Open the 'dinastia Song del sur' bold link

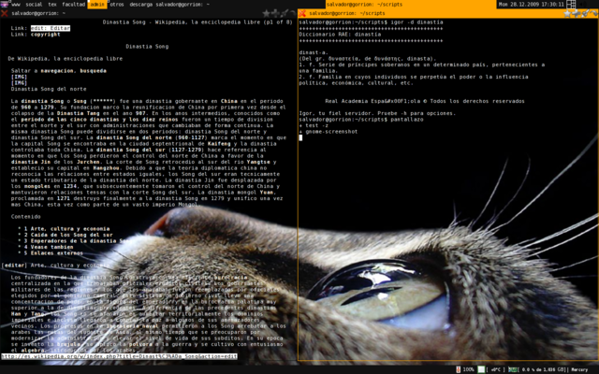coord(131,150)
